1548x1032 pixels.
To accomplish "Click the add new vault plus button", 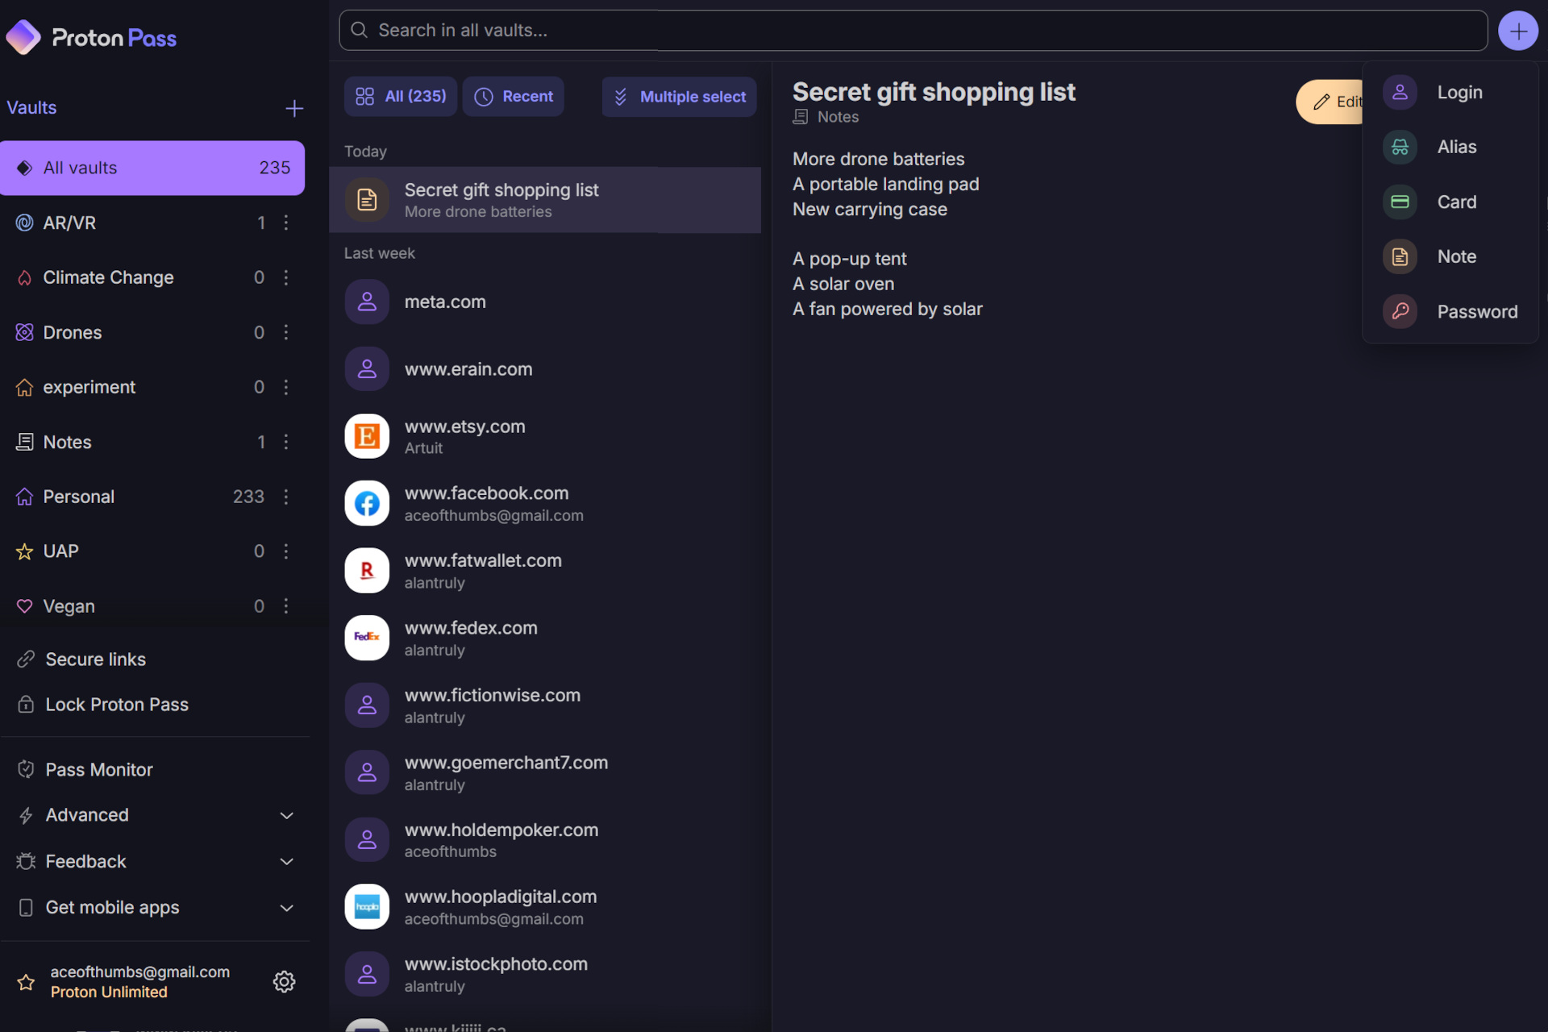I will pyautogui.click(x=293, y=107).
